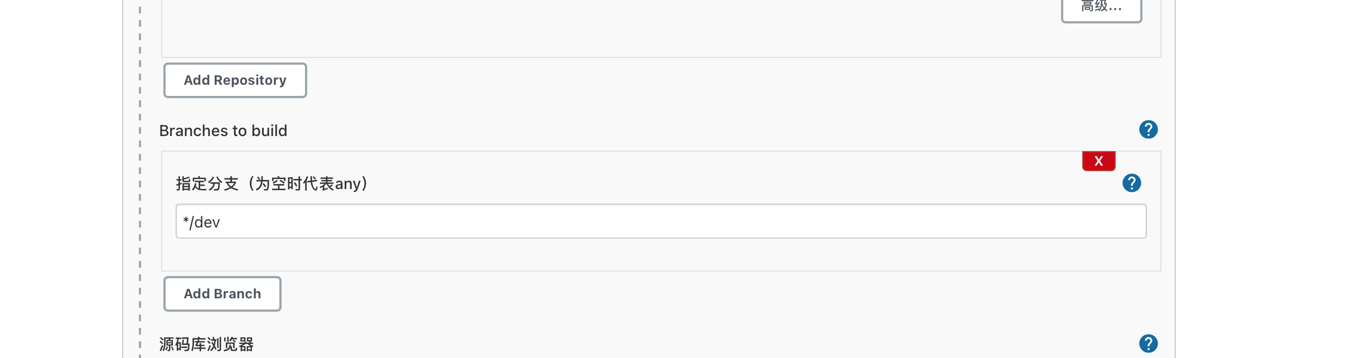
Task: Add another branch with Add Branch
Action: (x=222, y=294)
